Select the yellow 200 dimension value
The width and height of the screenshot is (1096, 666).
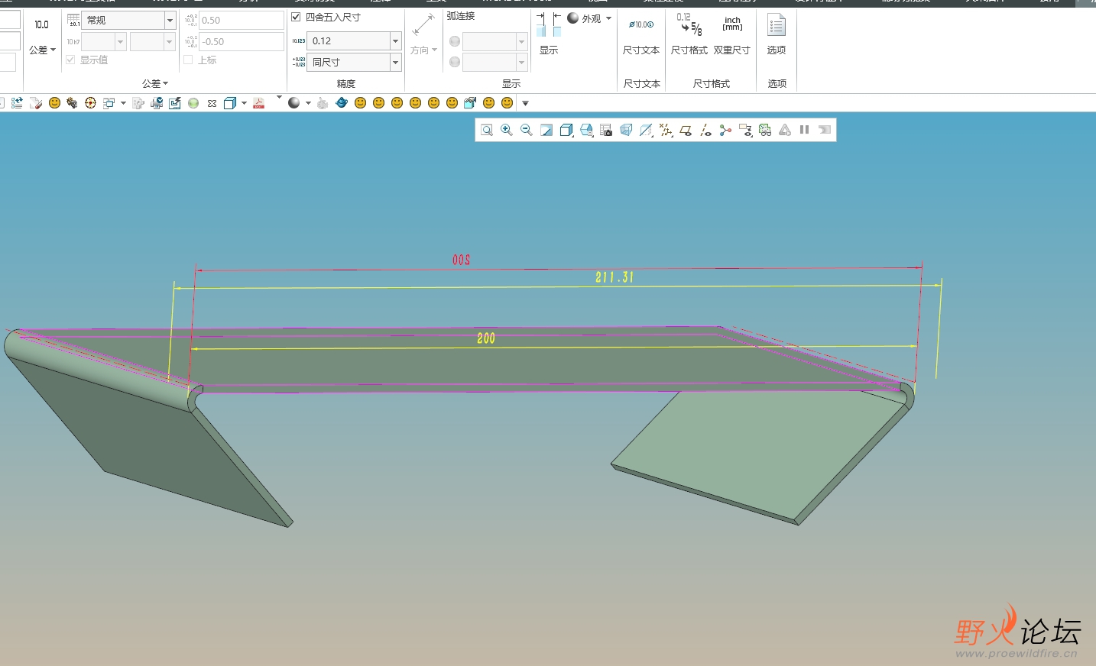pyautogui.click(x=486, y=338)
